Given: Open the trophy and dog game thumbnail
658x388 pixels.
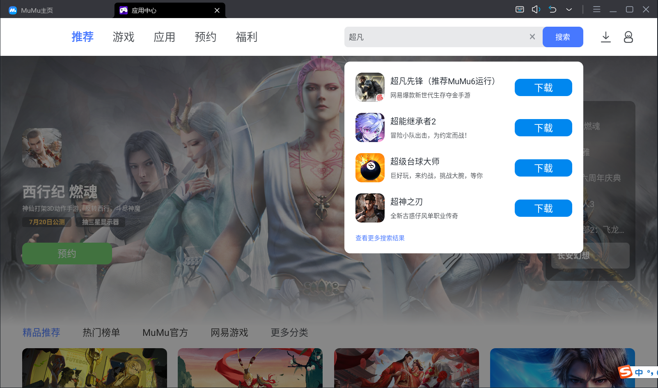Looking at the screenshot, I should point(94,368).
